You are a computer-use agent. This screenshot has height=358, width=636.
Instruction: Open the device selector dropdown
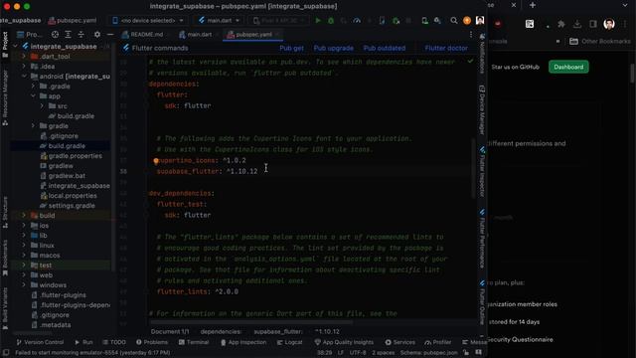click(x=148, y=20)
